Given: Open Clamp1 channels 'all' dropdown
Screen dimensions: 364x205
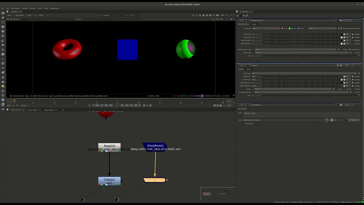Looking at the screenshot, I should 304,73.
